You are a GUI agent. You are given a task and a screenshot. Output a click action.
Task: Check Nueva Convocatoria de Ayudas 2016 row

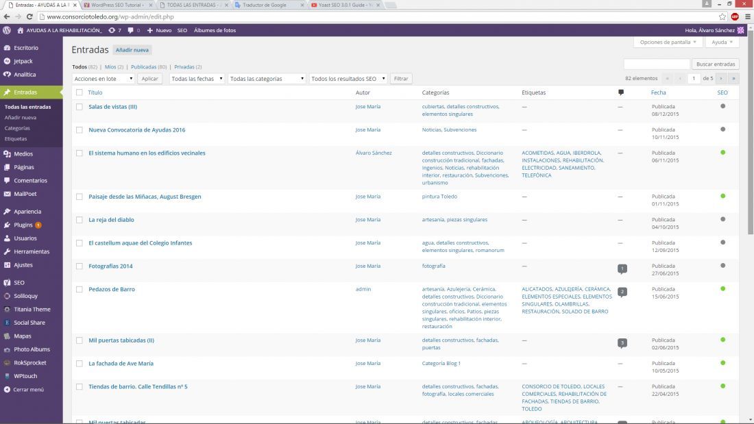[80, 129]
